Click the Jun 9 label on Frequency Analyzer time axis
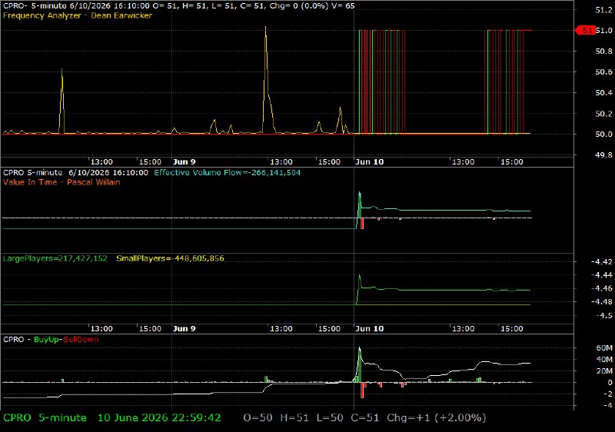This screenshot has width=615, height=432. point(184,162)
